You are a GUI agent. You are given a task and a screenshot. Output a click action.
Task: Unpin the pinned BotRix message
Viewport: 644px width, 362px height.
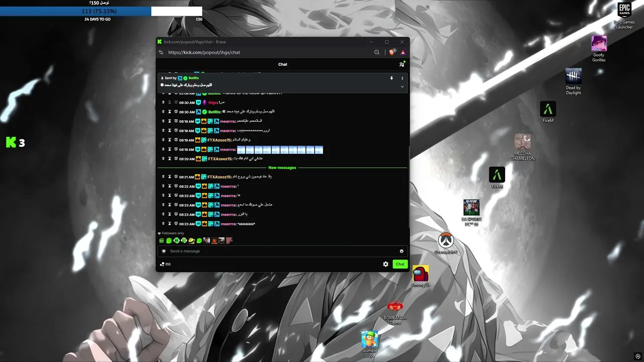[x=391, y=78]
